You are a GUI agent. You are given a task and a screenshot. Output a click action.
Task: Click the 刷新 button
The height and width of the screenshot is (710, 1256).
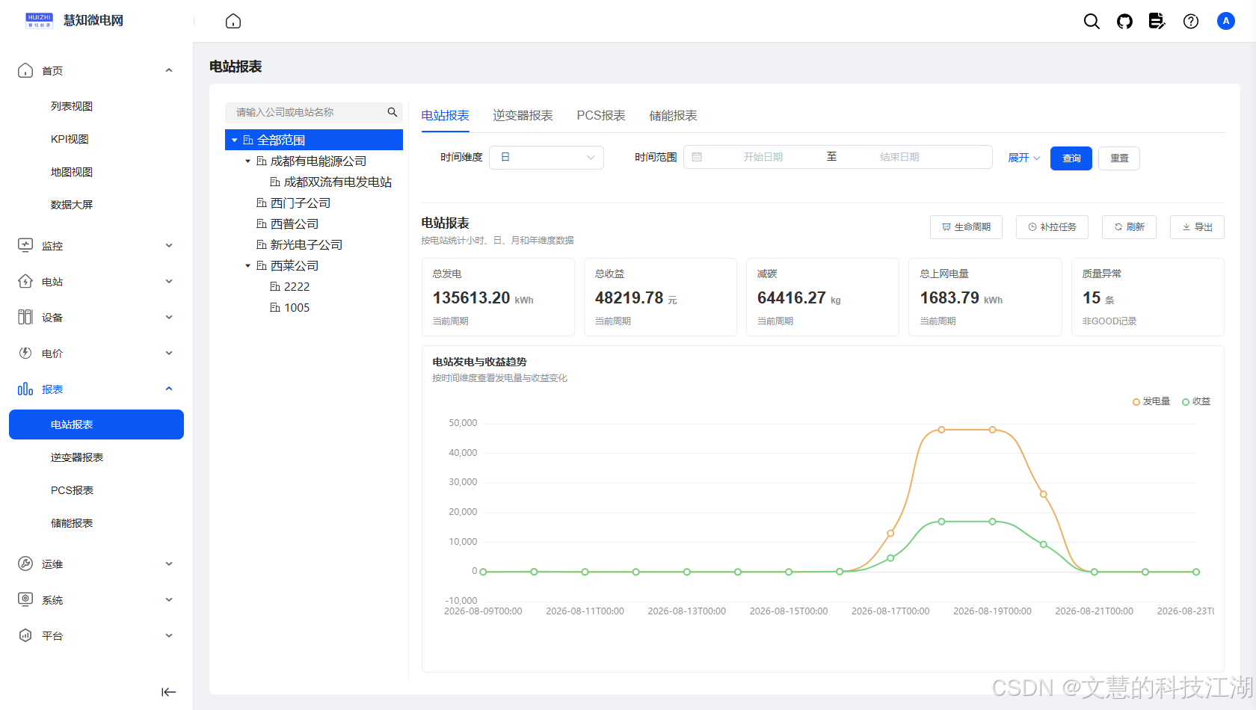click(1129, 226)
